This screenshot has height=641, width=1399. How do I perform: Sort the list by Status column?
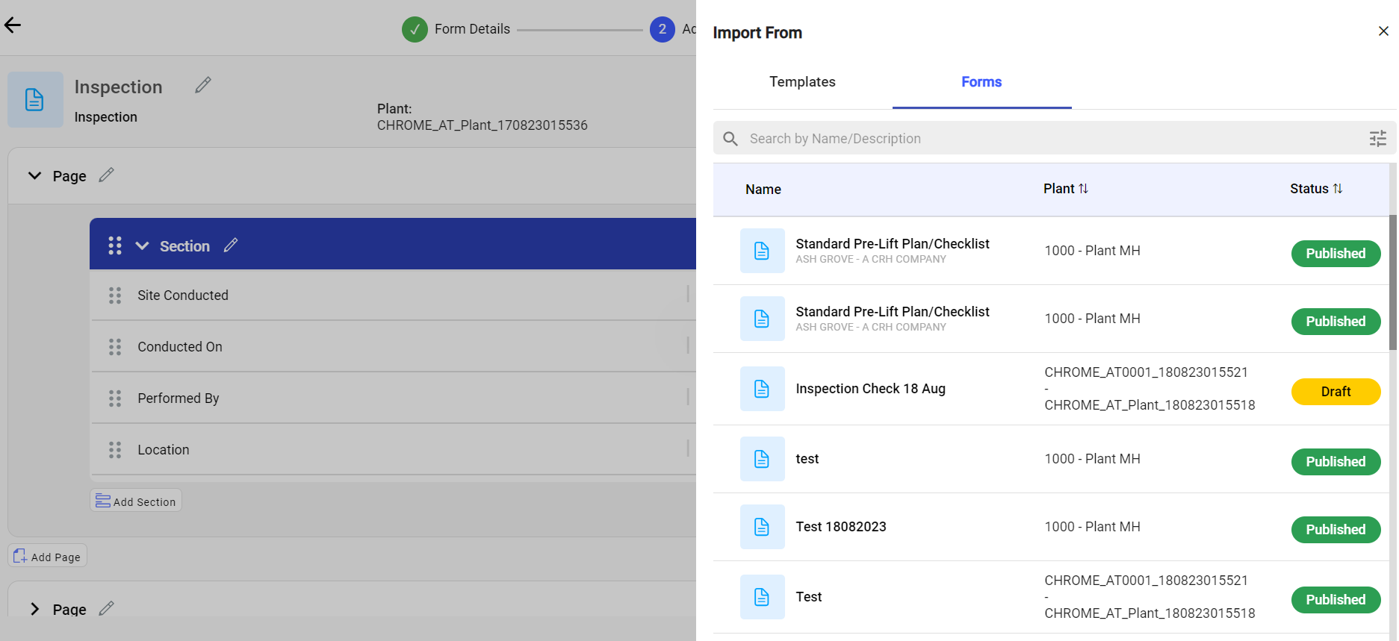1337,189
